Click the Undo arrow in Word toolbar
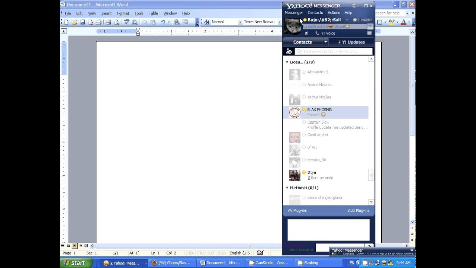 click(x=163, y=22)
